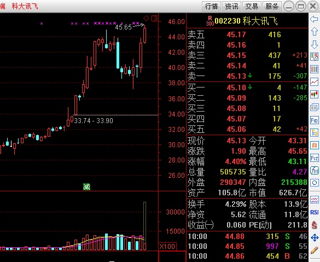The height and width of the screenshot is (262, 320).
Task: Go to next stock with down arrow
Action: (314, 44)
